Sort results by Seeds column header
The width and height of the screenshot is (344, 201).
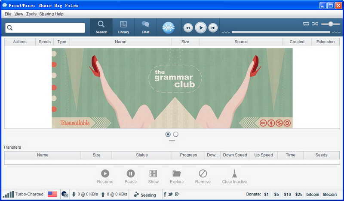click(x=45, y=42)
